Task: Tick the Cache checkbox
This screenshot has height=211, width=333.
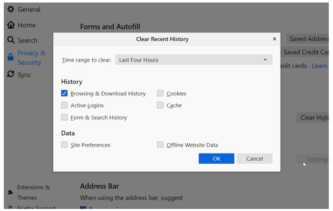Action: click(160, 105)
